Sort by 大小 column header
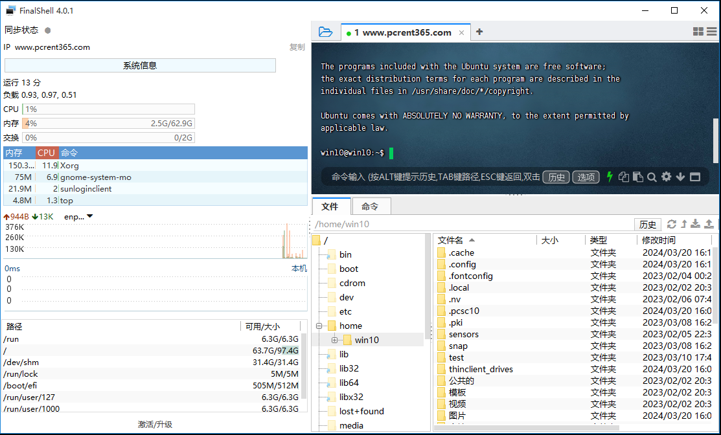 point(561,240)
